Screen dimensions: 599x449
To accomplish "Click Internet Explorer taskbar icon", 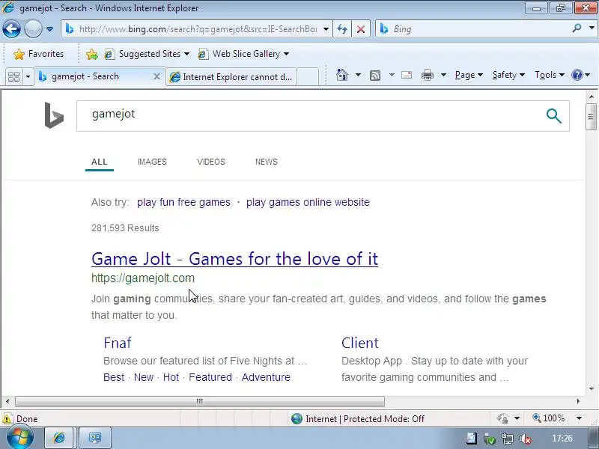I will (x=59, y=438).
